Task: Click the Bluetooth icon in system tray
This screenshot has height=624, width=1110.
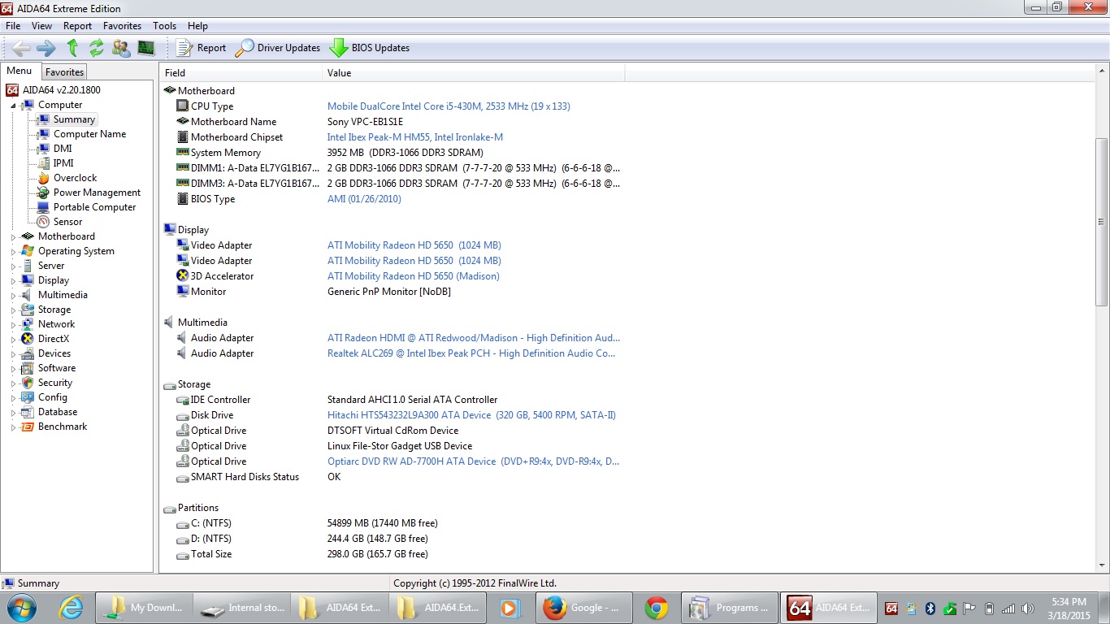Action: point(930,609)
